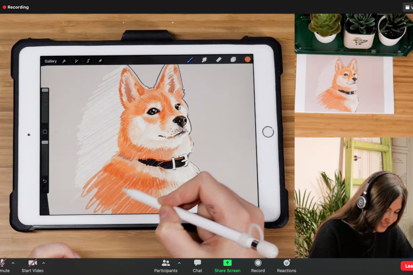The width and height of the screenshot is (413, 275).
Task: Activate the Transform arrow tool
Action: coord(100,61)
